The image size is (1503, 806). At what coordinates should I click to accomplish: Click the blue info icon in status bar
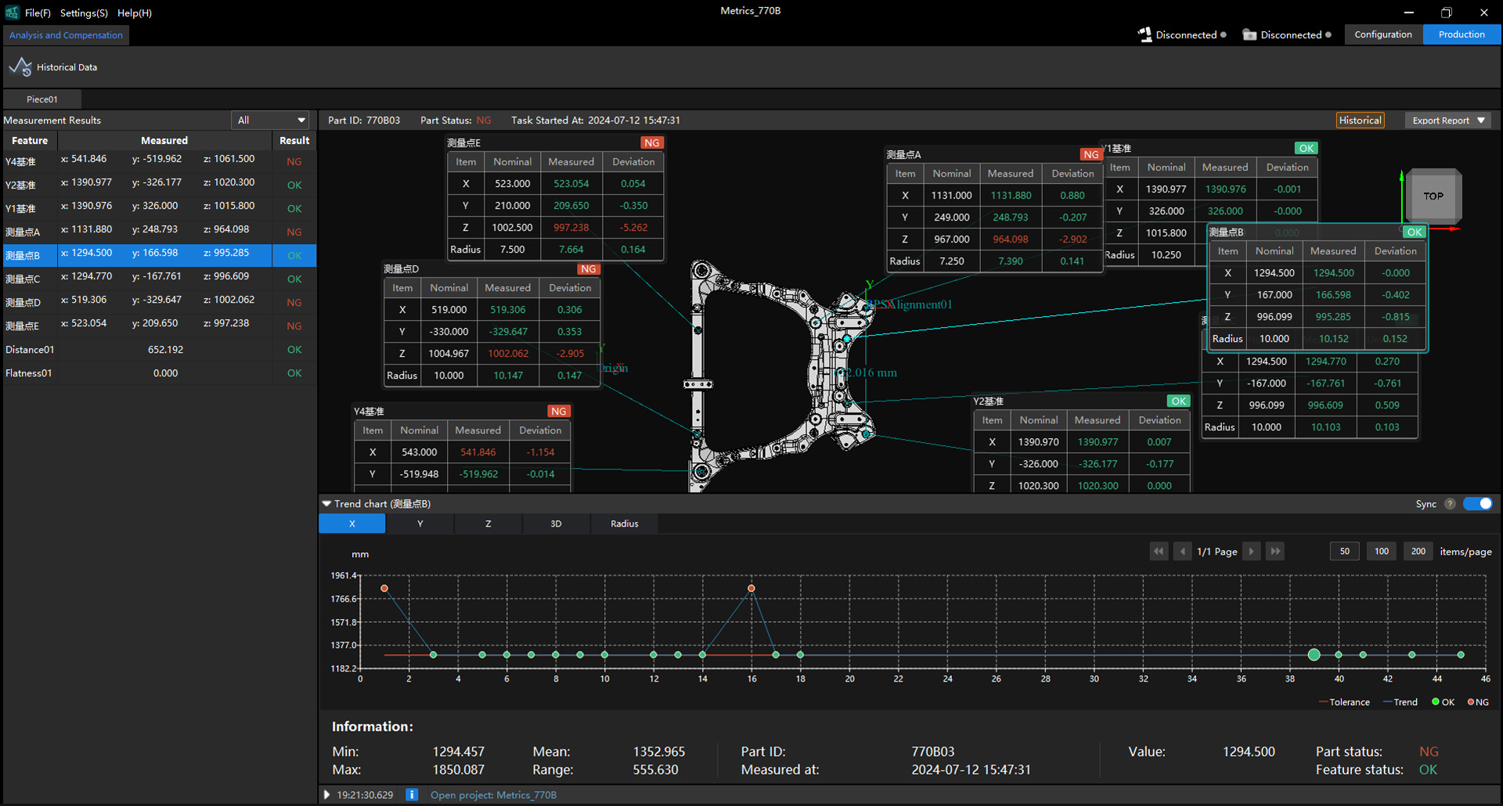coord(412,794)
